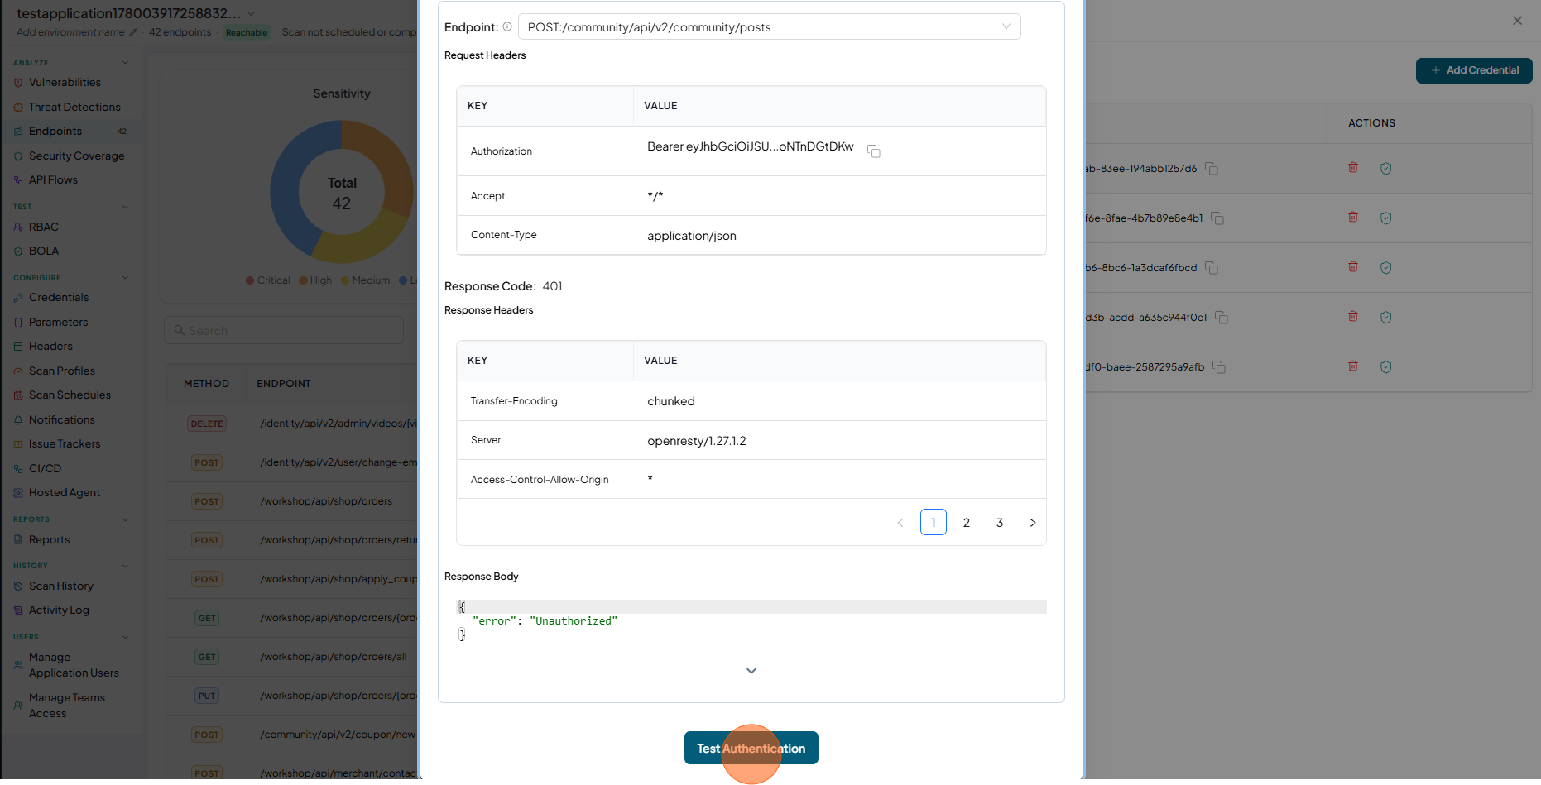Go to previous response headers page
This screenshot has width=1541, height=785.
tap(900, 523)
